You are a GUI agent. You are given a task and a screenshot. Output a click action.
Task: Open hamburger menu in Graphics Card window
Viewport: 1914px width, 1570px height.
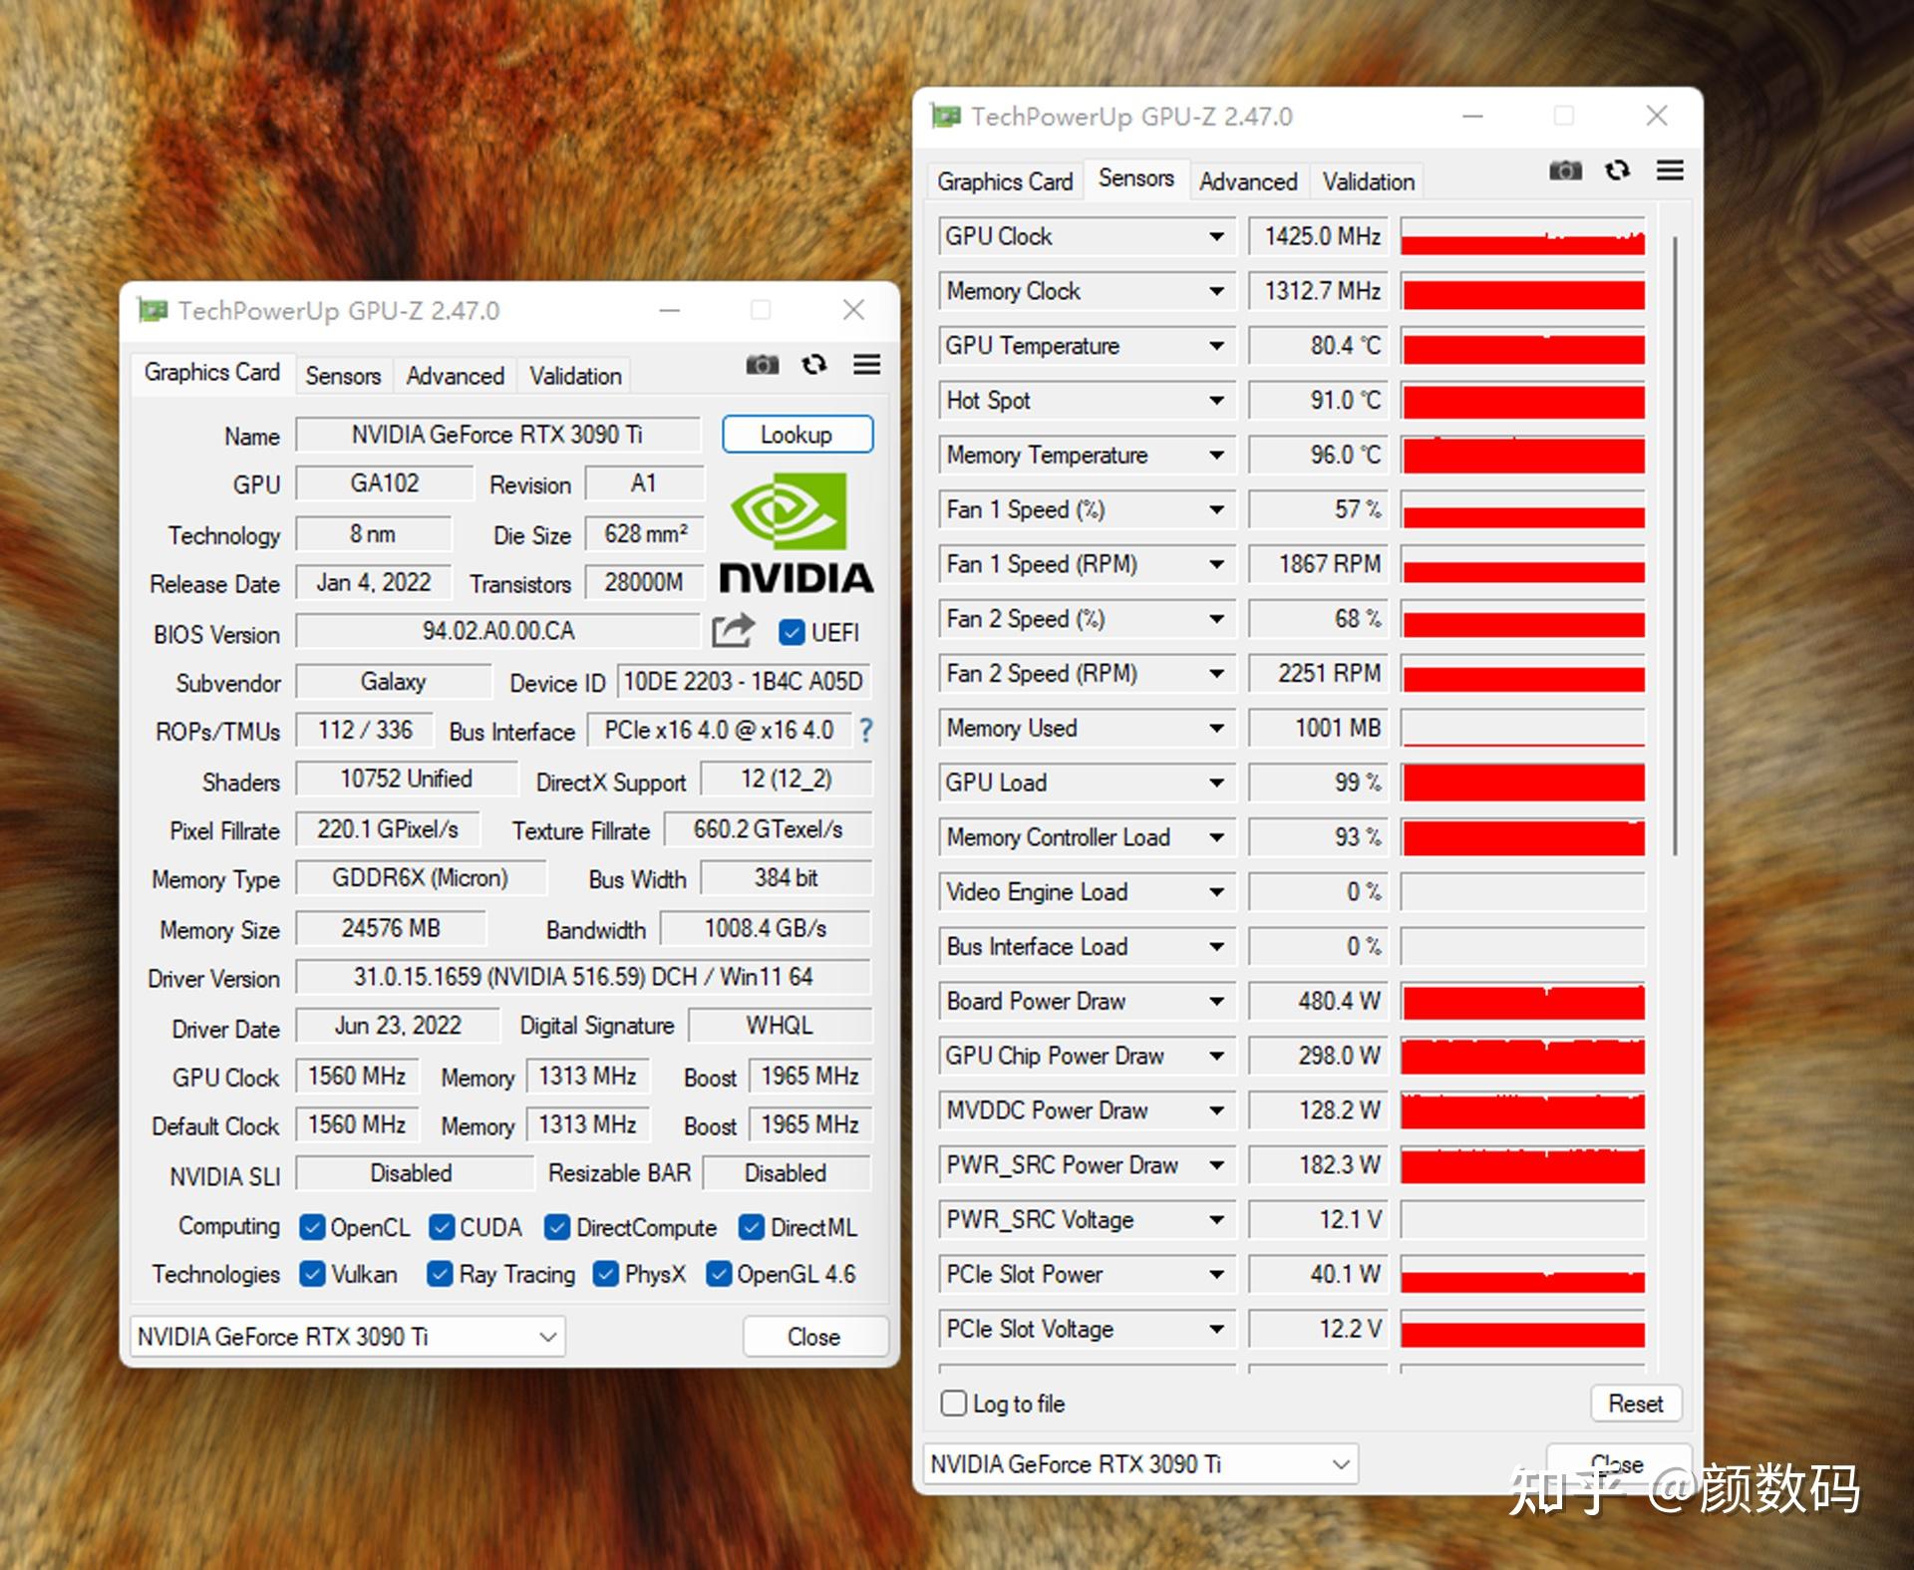866,365
